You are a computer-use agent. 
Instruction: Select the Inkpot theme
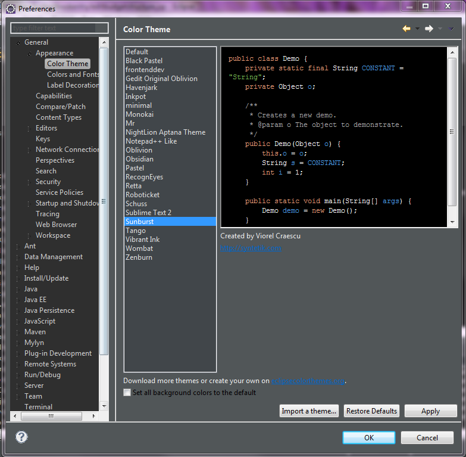170,97
